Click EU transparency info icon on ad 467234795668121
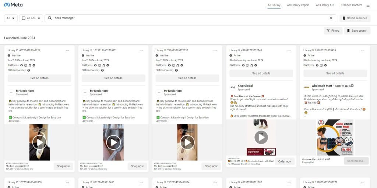 (29, 70)
